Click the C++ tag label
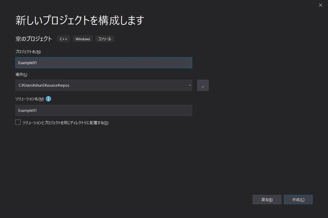This screenshot has height=218, width=328. 64,39
